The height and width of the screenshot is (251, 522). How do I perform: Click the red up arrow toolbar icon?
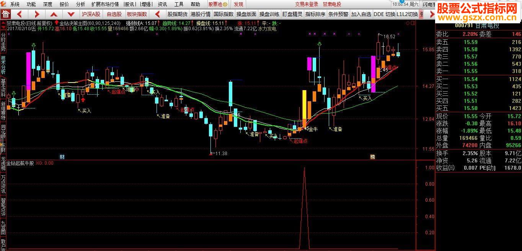(x=54, y=14)
